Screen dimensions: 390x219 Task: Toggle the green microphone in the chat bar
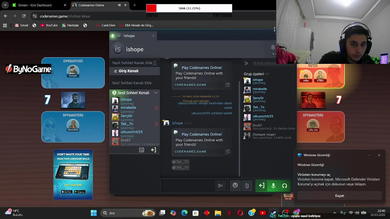(273, 186)
